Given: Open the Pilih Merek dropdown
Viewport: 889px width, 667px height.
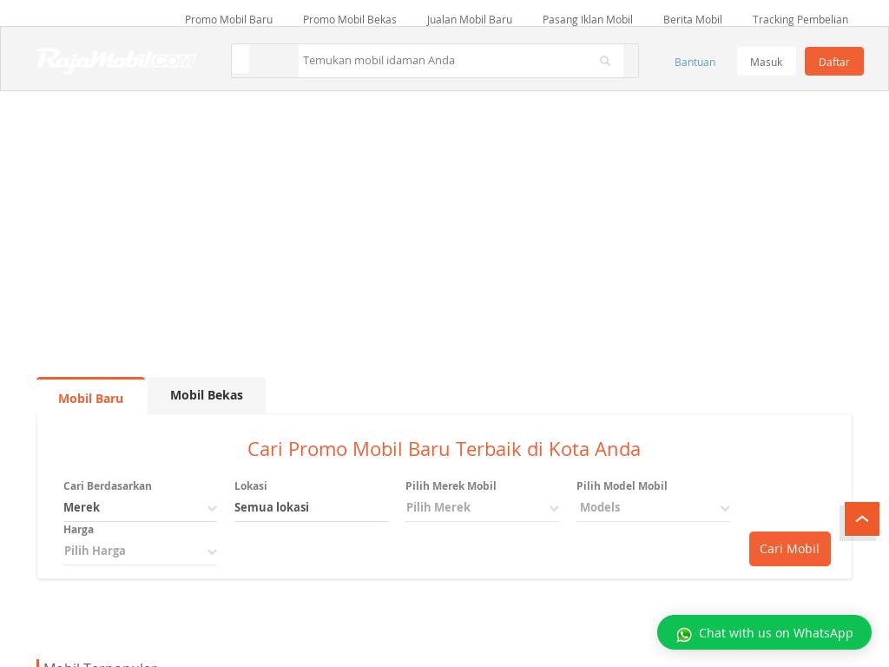Looking at the screenshot, I should tap(482, 507).
